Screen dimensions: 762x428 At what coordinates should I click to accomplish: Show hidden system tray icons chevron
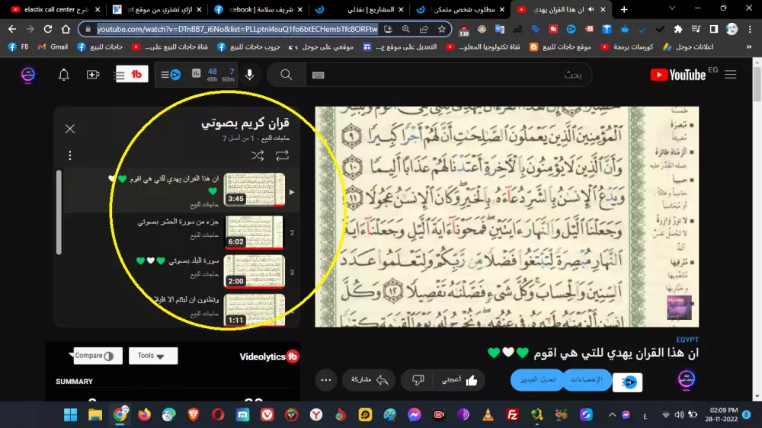[x=613, y=414]
